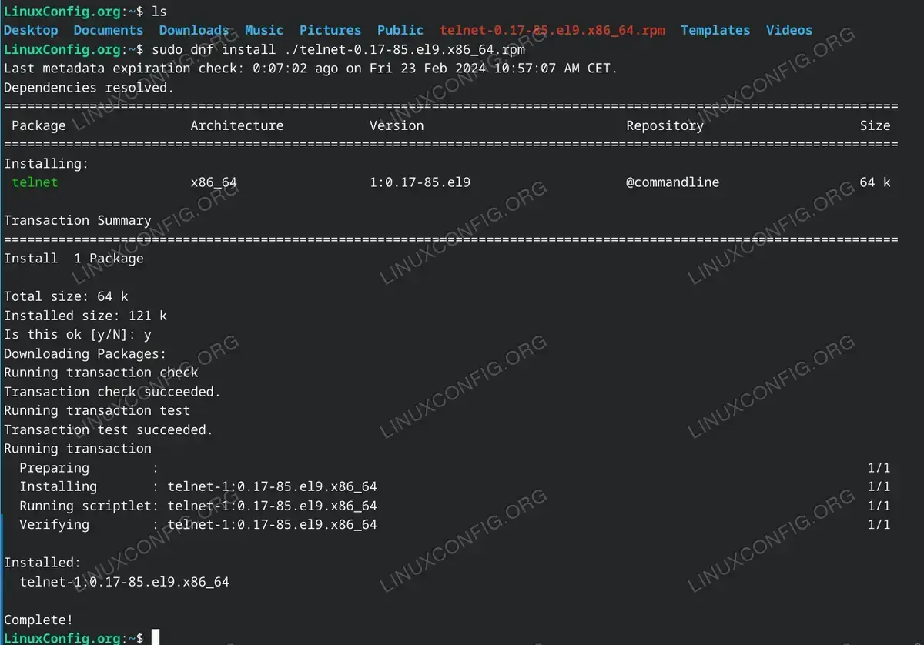Click '1/1' on the Running scriptlet row
The image size is (924, 645).
tap(879, 506)
